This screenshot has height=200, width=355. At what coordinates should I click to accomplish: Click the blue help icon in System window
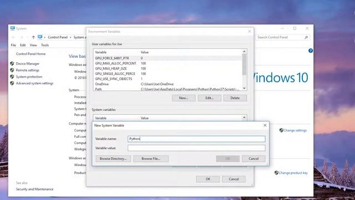tap(311, 51)
